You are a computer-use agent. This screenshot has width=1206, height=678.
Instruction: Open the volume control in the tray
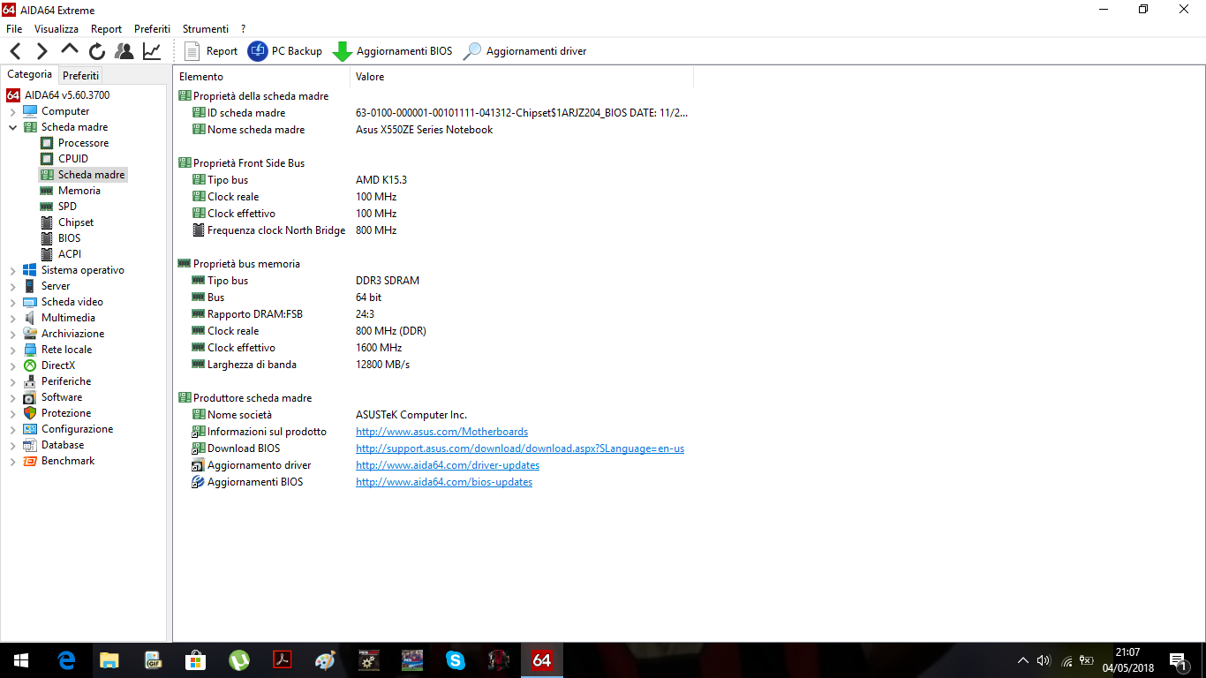click(1044, 660)
